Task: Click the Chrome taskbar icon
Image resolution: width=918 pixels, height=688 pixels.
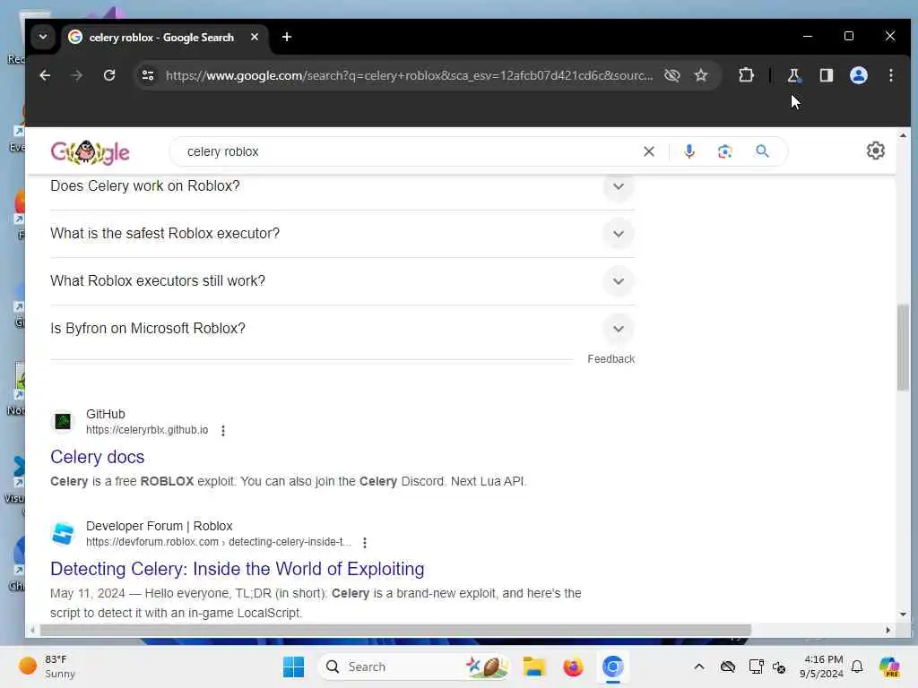Action: coord(612,666)
